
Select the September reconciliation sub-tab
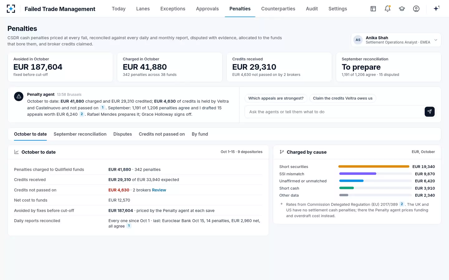[x=80, y=134]
